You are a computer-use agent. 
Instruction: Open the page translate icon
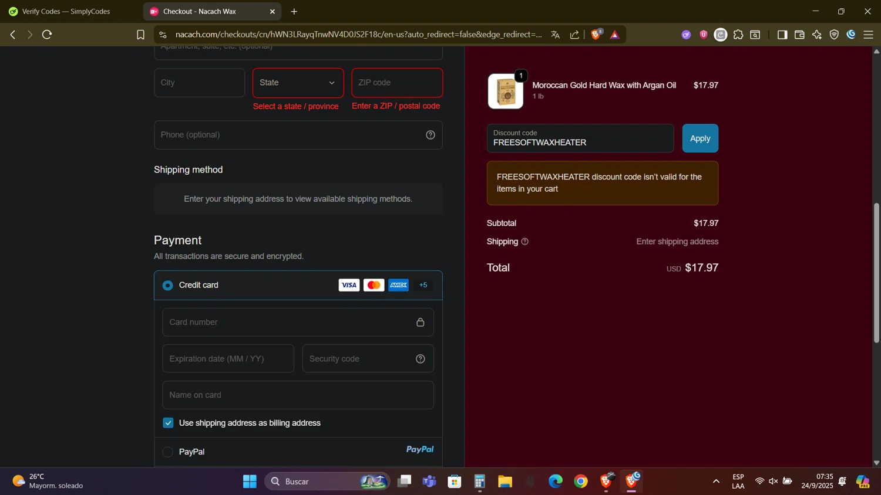[x=555, y=35]
